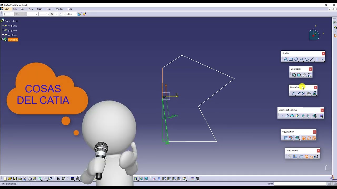Open the line thickness dropdown
The image size is (337, 189).
32,14
